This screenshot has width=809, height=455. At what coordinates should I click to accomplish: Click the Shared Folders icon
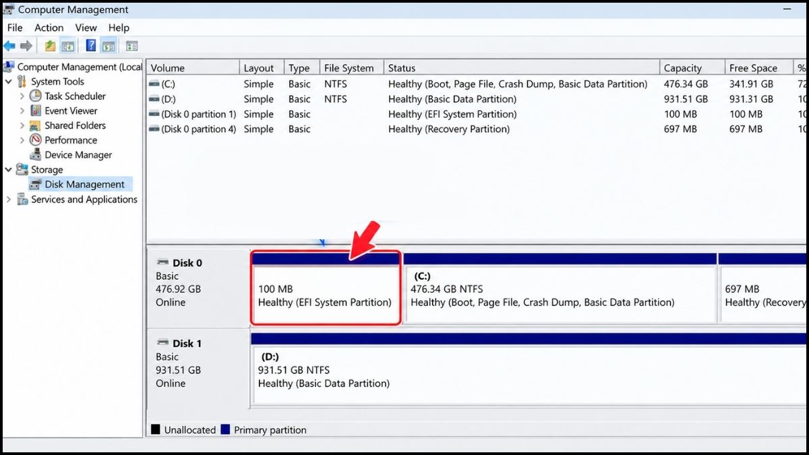36,125
